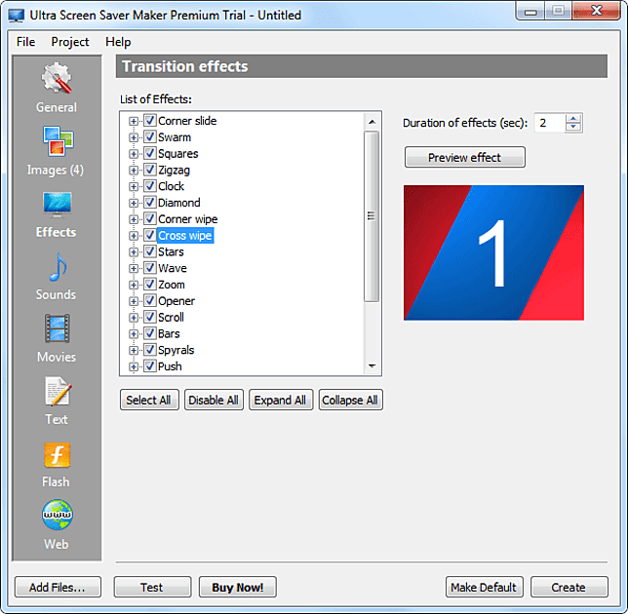Click the effects list scrollbar thumb
The image size is (628, 614).
(372, 216)
